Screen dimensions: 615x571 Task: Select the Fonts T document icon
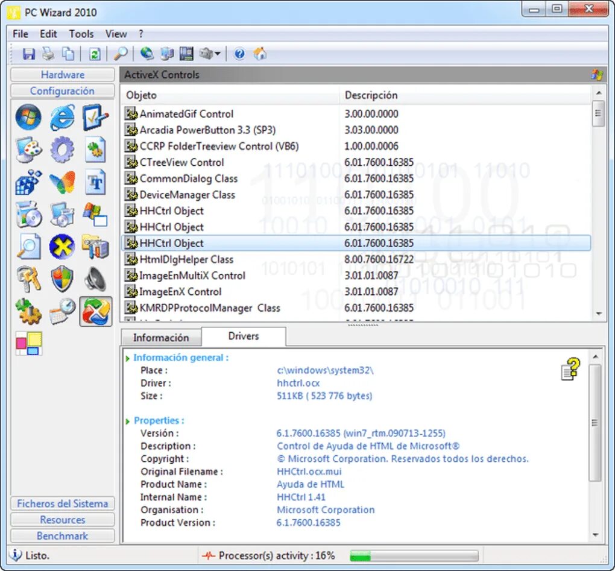click(x=96, y=182)
